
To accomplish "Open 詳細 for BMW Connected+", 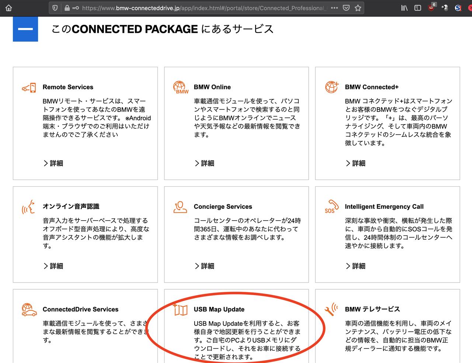I will point(356,163).
